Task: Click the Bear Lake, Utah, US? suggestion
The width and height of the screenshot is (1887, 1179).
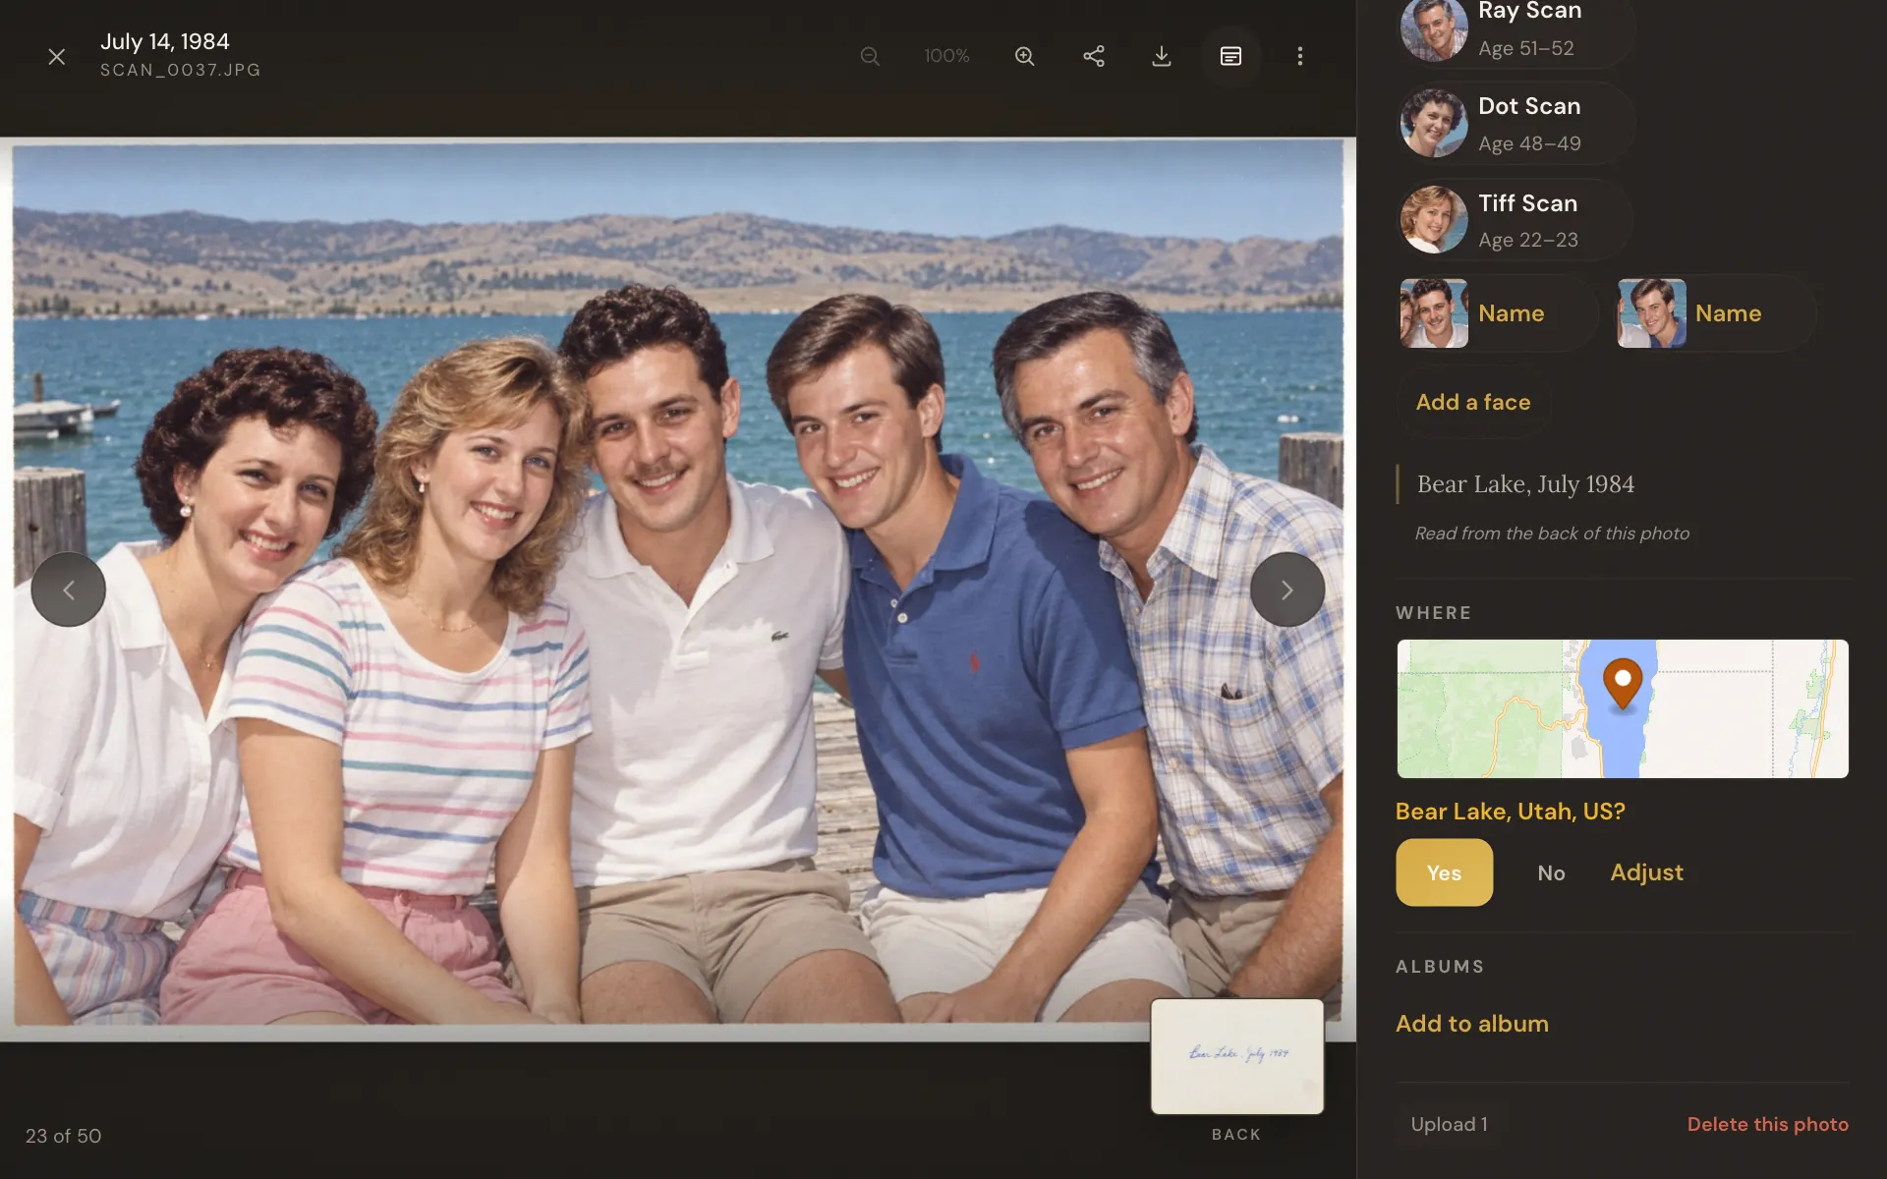Action: (1511, 812)
